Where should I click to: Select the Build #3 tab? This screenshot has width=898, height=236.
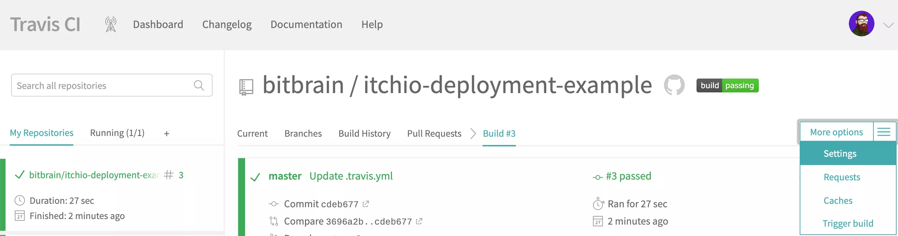(x=499, y=134)
